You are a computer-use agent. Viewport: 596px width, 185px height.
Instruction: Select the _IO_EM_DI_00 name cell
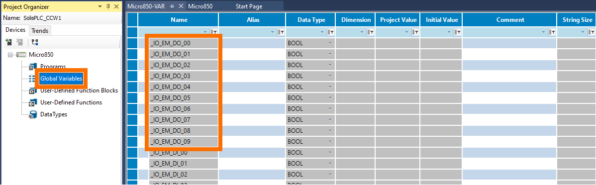tap(184, 153)
